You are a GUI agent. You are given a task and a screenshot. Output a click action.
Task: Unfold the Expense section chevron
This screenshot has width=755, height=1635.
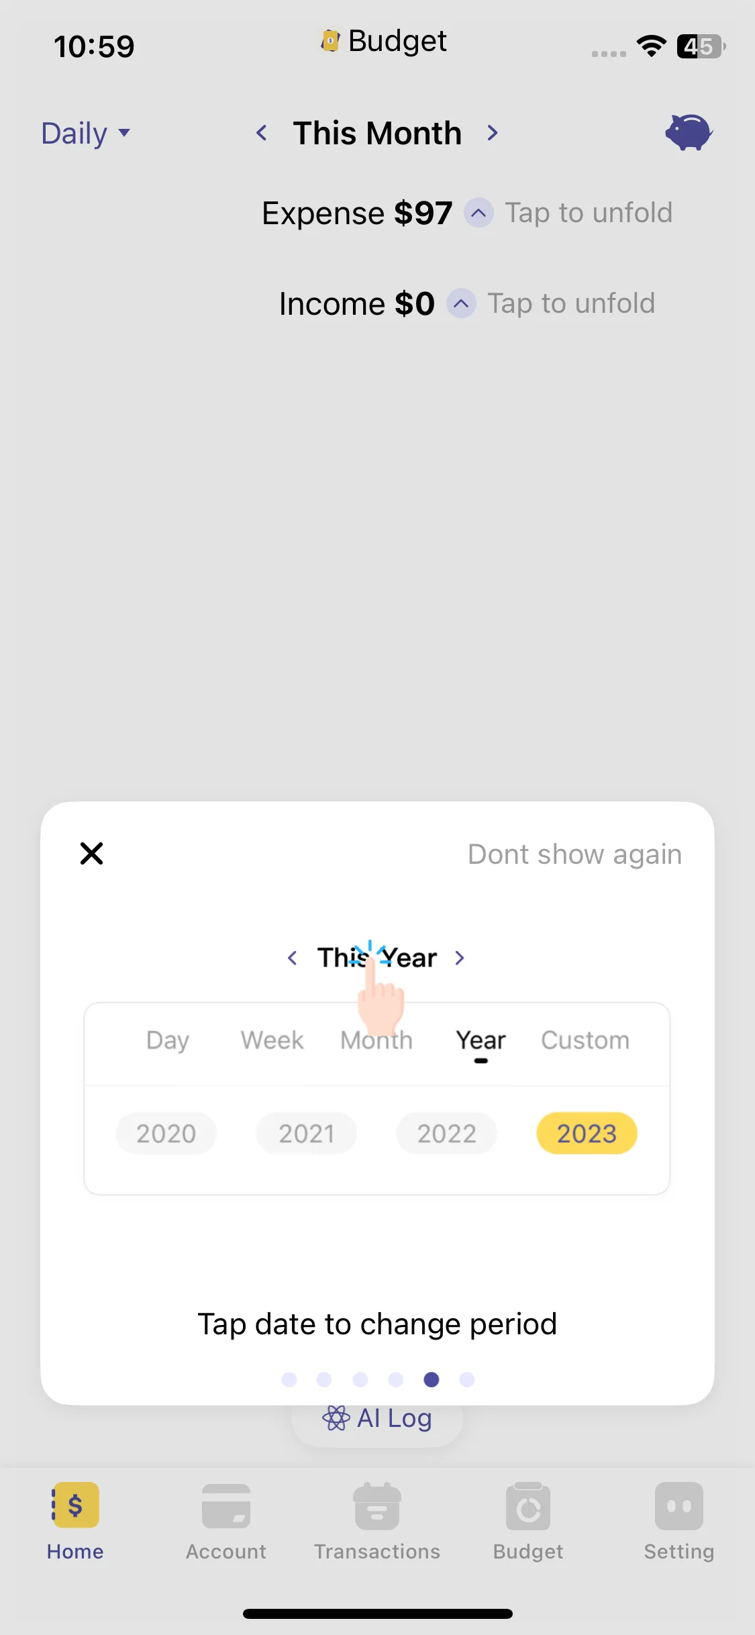click(479, 213)
